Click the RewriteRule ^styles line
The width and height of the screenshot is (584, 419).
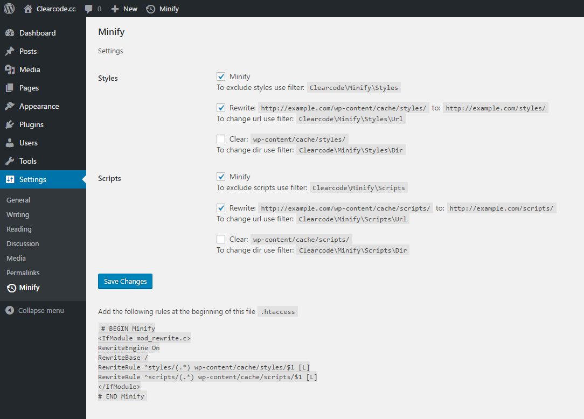point(204,367)
